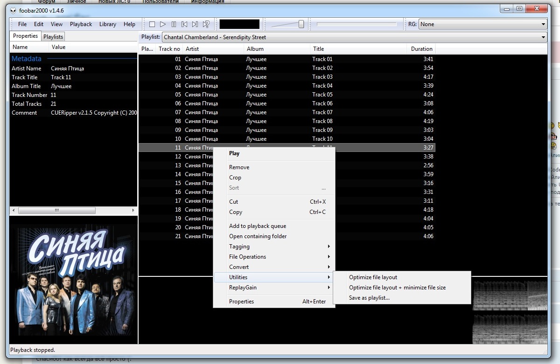Skip to next track button
The image size is (560, 364).
coord(195,24)
